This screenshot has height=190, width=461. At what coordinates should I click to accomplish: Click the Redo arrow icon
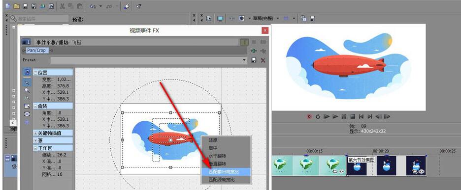[x=109, y=6]
